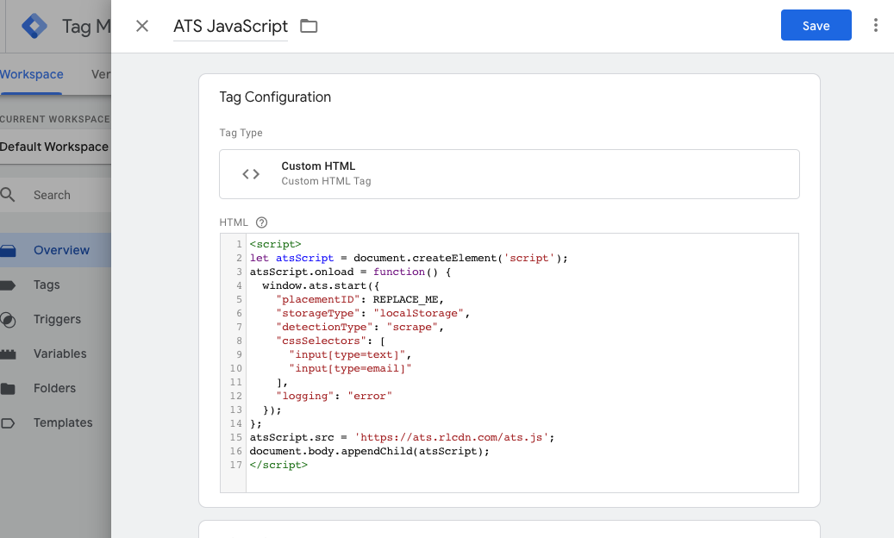
Task: Click the "cssSelectors" key on line 8
Action: 321,341
